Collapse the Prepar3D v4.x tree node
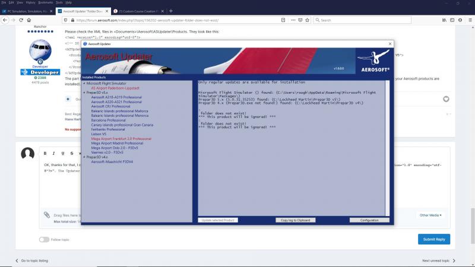 [x=84, y=157]
